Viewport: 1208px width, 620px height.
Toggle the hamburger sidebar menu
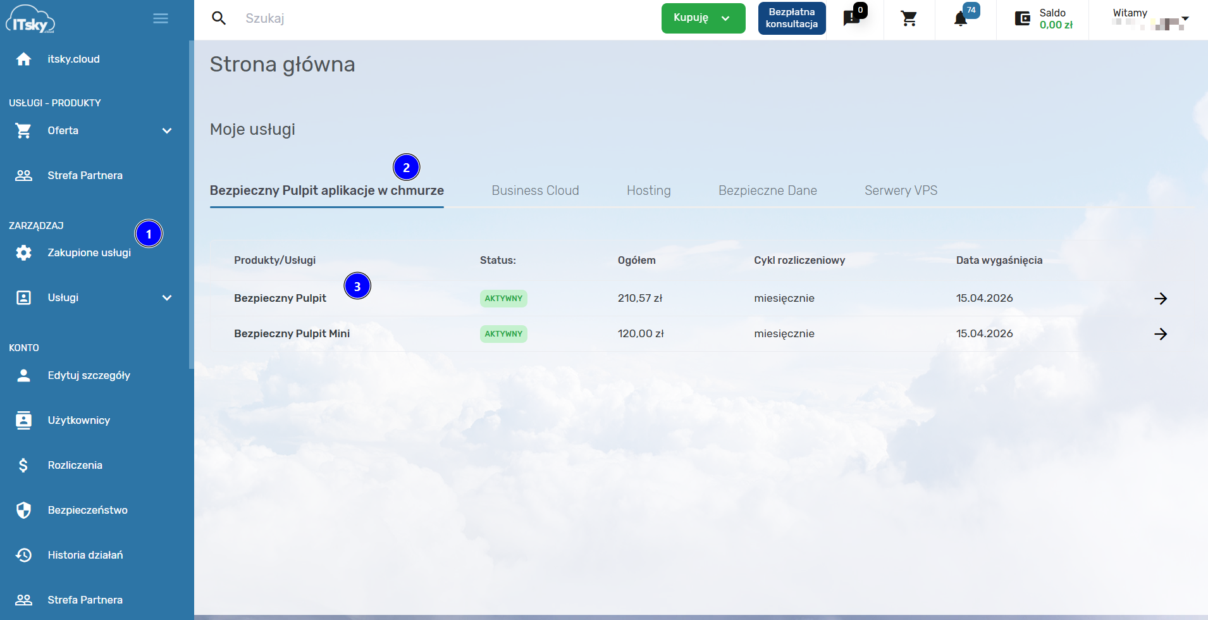pos(161,18)
